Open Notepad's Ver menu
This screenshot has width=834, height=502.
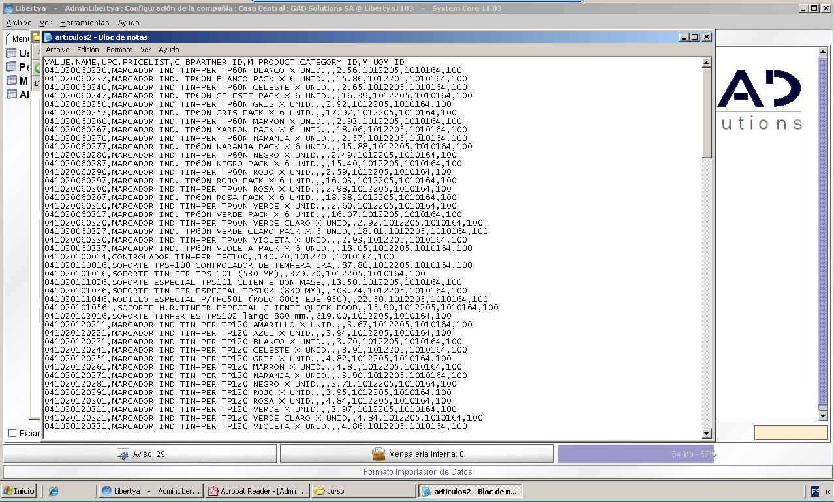146,50
